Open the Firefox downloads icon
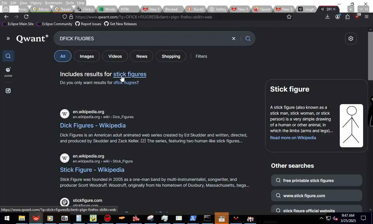373x224 pixels. (328, 17)
